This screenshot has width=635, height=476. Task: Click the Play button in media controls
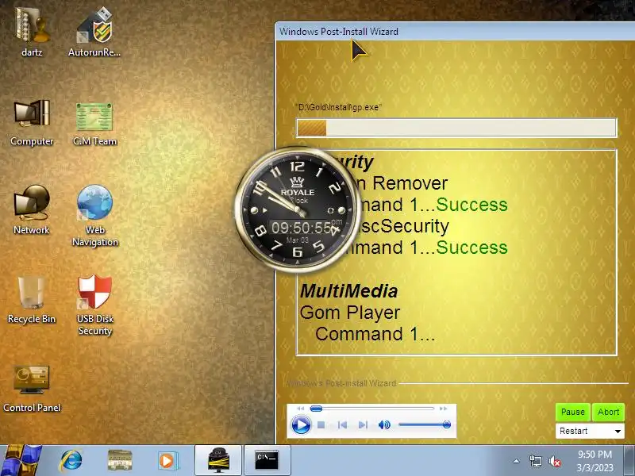coord(301,425)
